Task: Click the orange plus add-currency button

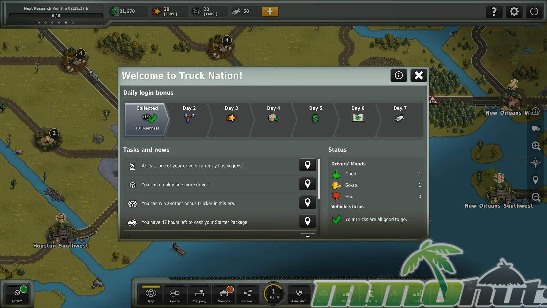Action: tap(270, 11)
